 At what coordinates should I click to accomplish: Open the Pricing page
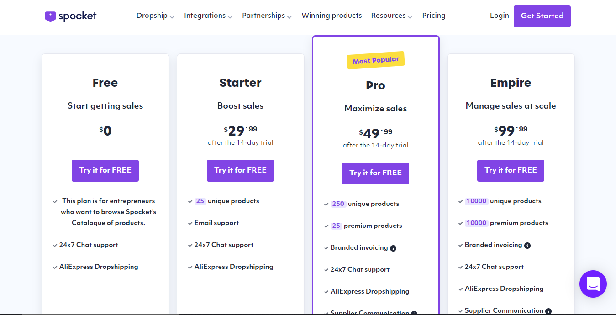[434, 16]
